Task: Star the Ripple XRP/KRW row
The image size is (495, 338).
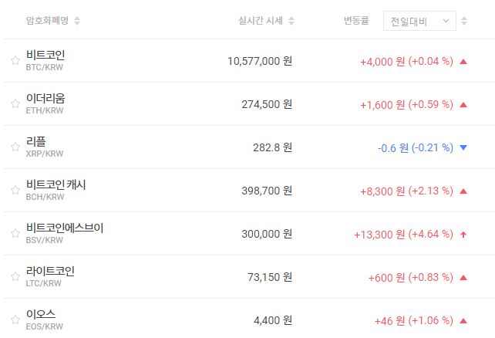Action: click(x=15, y=147)
